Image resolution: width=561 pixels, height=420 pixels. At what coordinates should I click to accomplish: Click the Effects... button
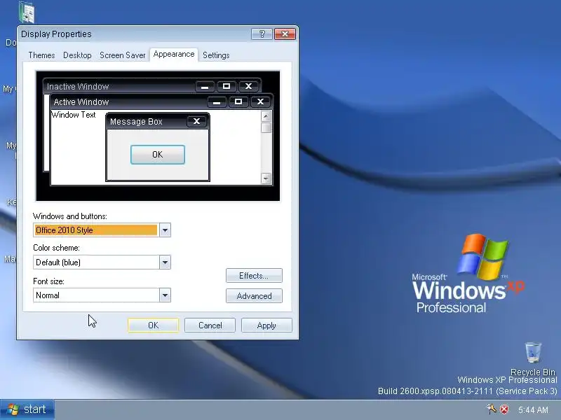[x=254, y=276]
